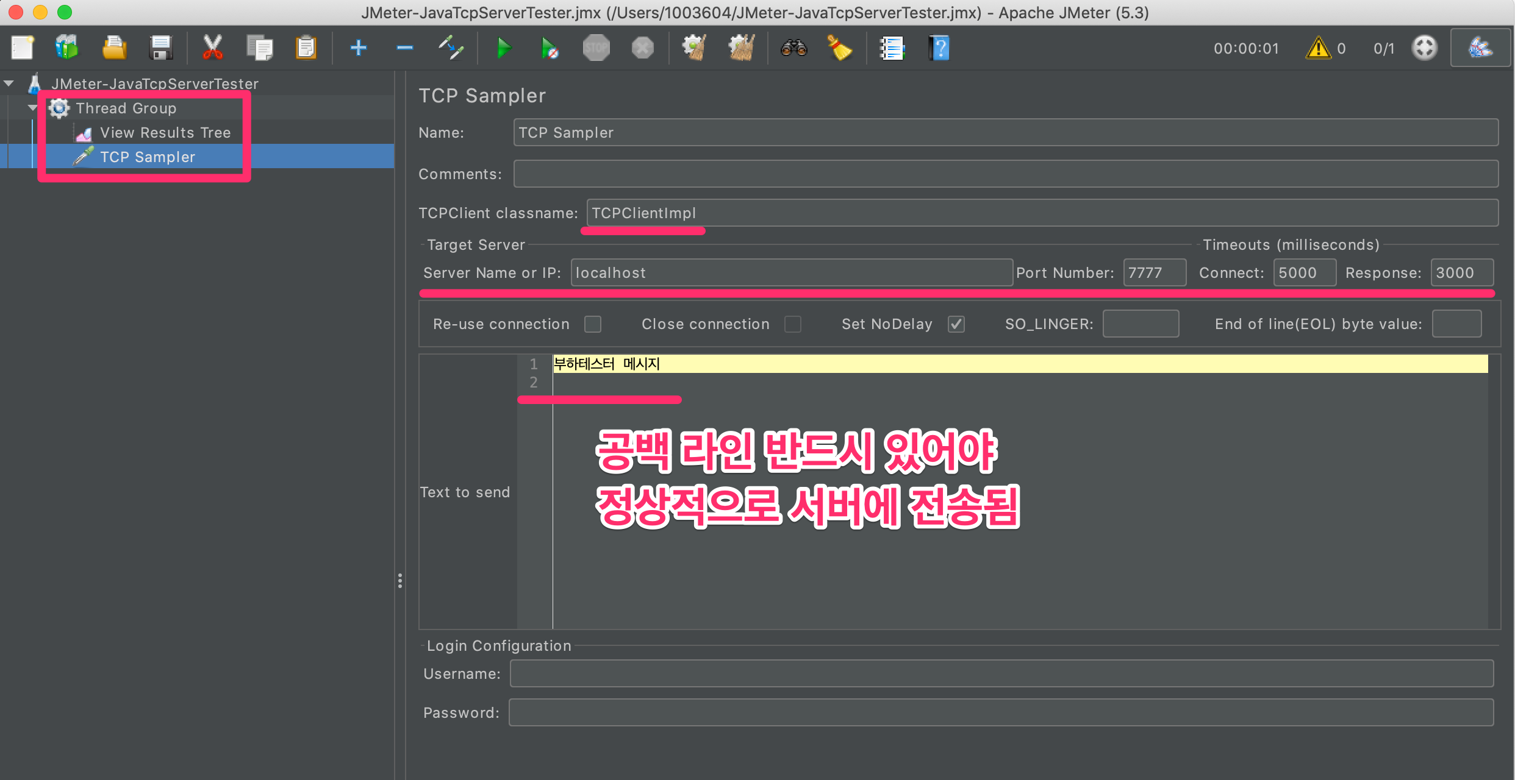Viewport: 1515px width, 780px height.
Task: Open the Help icon
Action: (939, 48)
